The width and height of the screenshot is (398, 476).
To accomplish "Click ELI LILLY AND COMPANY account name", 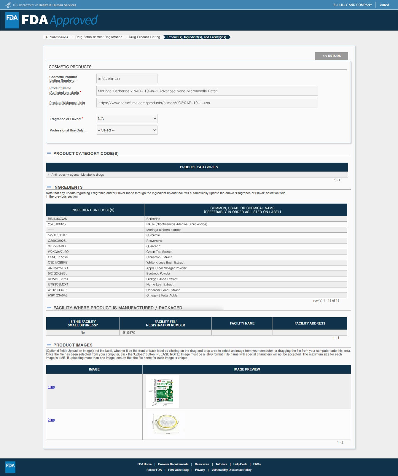I will tap(353, 5).
